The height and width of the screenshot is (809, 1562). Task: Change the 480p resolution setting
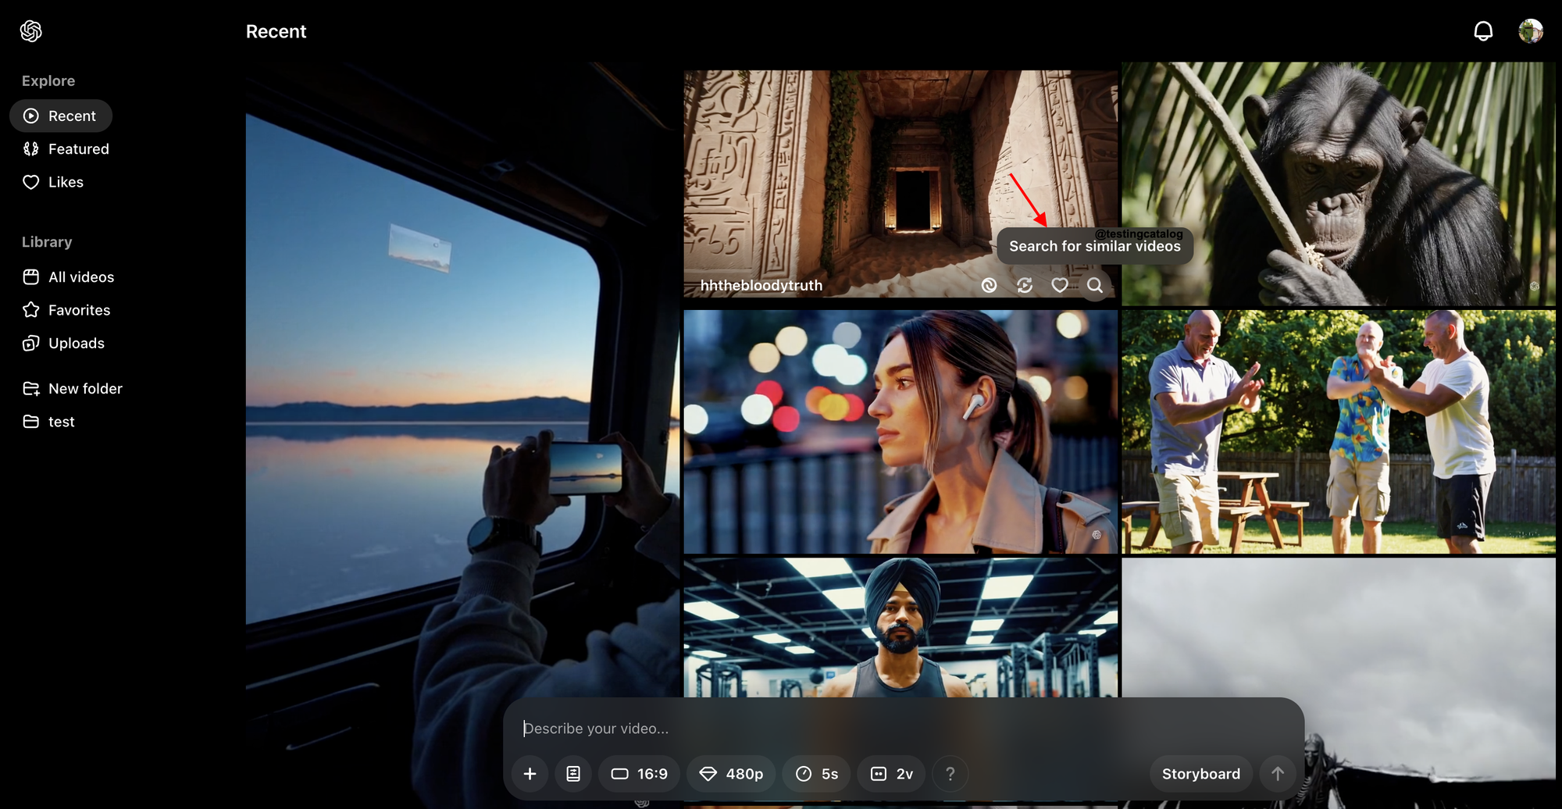pyautogui.click(x=730, y=774)
